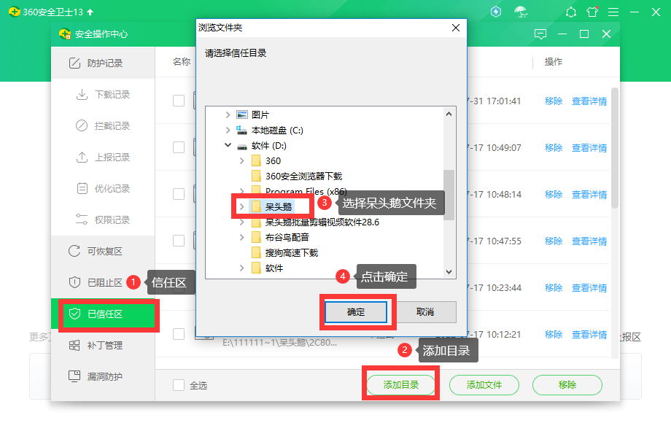The height and width of the screenshot is (423, 671).
Task: Click the folder tree scrollbar thumb
Action: [x=449, y=195]
